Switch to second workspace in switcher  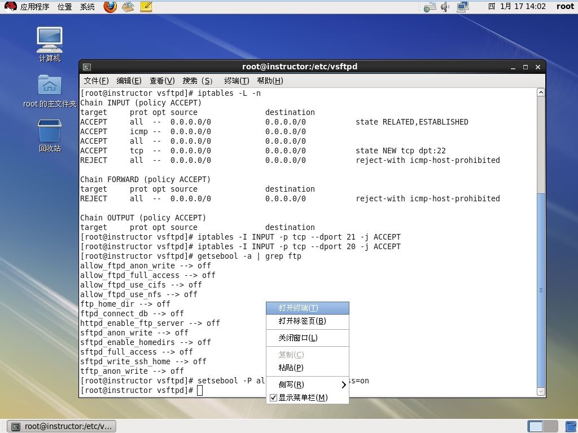(550, 426)
